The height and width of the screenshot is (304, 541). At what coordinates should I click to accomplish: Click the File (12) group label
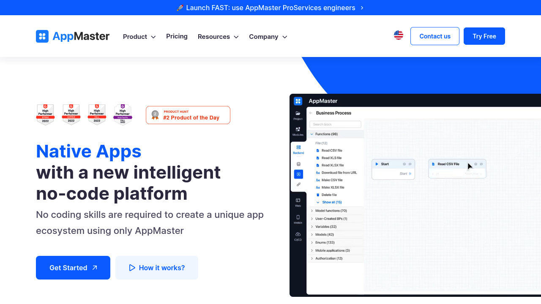tap(321, 143)
